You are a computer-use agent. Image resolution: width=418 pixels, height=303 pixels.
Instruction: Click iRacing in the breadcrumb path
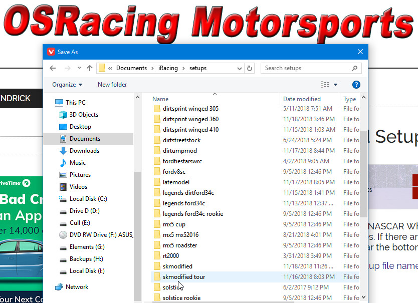(x=168, y=68)
